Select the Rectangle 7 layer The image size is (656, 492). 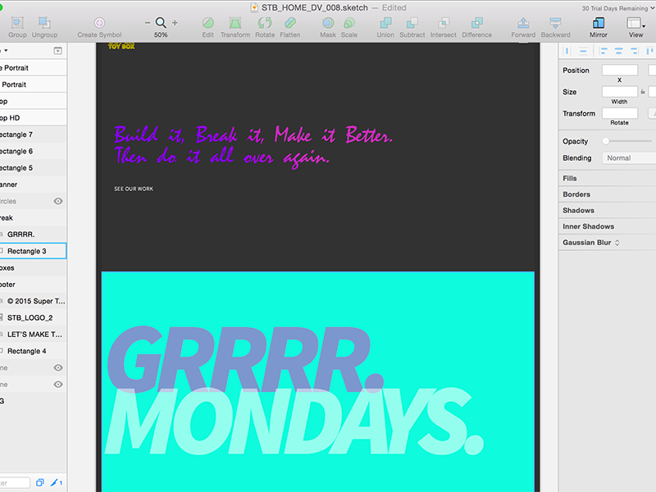[x=33, y=134]
